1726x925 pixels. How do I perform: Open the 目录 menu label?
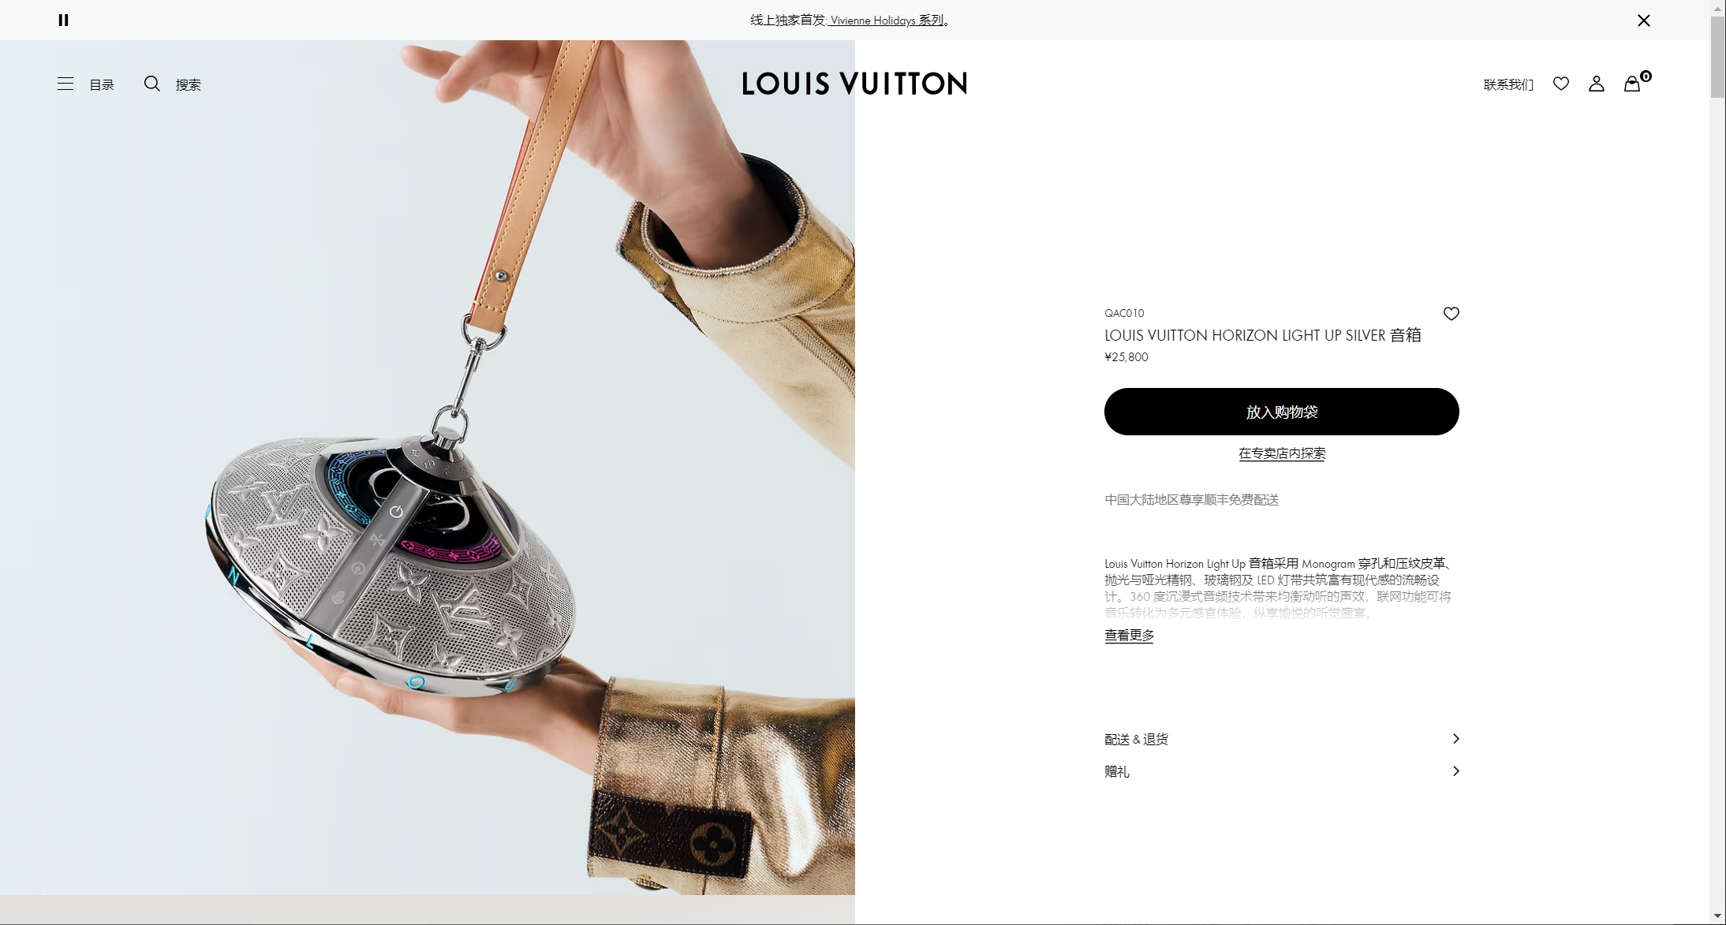[x=102, y=84]
